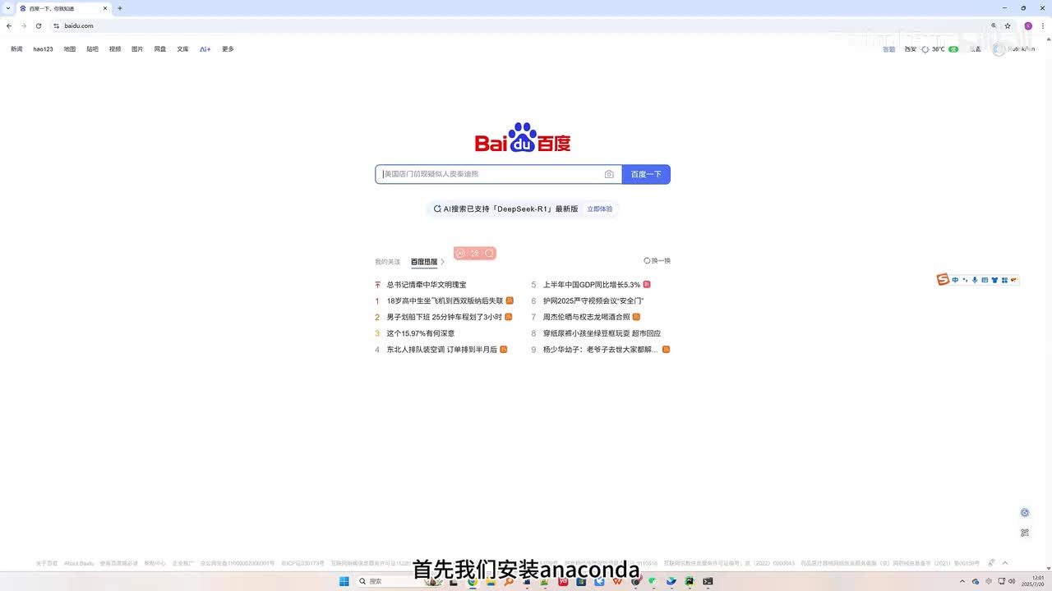Open hot search 杨少华幼子：老爷子去世

tap(601, 350)
